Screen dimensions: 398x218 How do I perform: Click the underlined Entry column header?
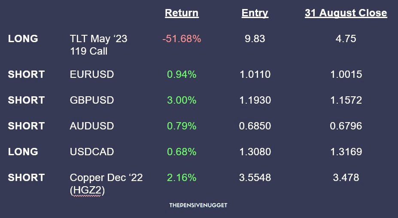(255, 13)
